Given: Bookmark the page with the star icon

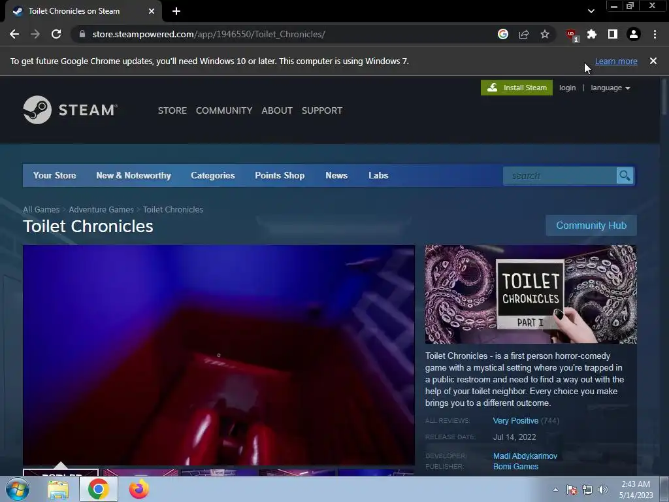Looking at the screenshot, I should tap(545, 34).
